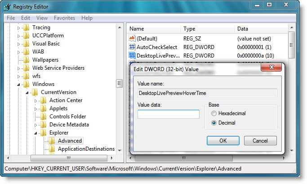The image size is (307, 184).
Task: Expand the Action Center tree node
Action: pos(36,101)
